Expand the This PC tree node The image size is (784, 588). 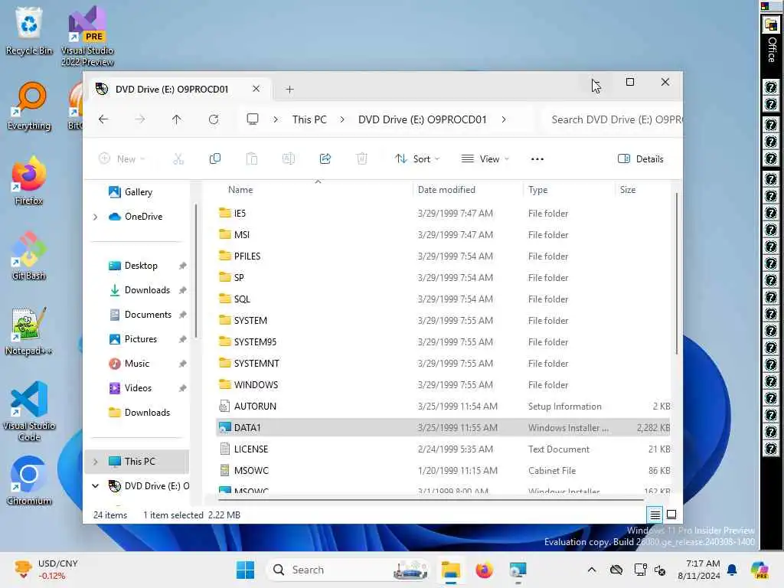tap(96, 462)
